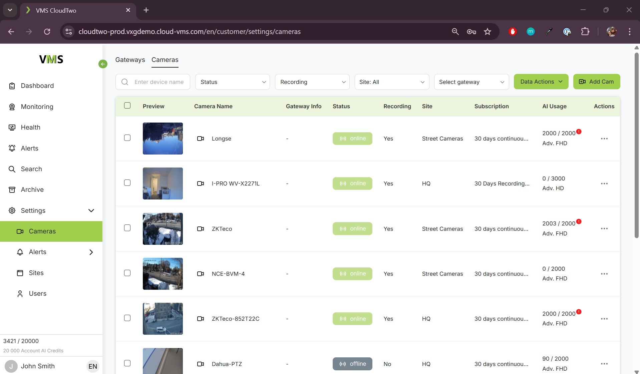Toggle select-all checkbox in table header

point(127,106)
